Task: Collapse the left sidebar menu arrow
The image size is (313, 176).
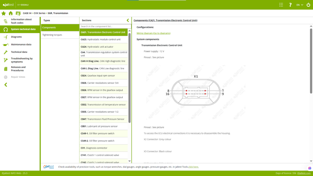Action: pos(6,85)
